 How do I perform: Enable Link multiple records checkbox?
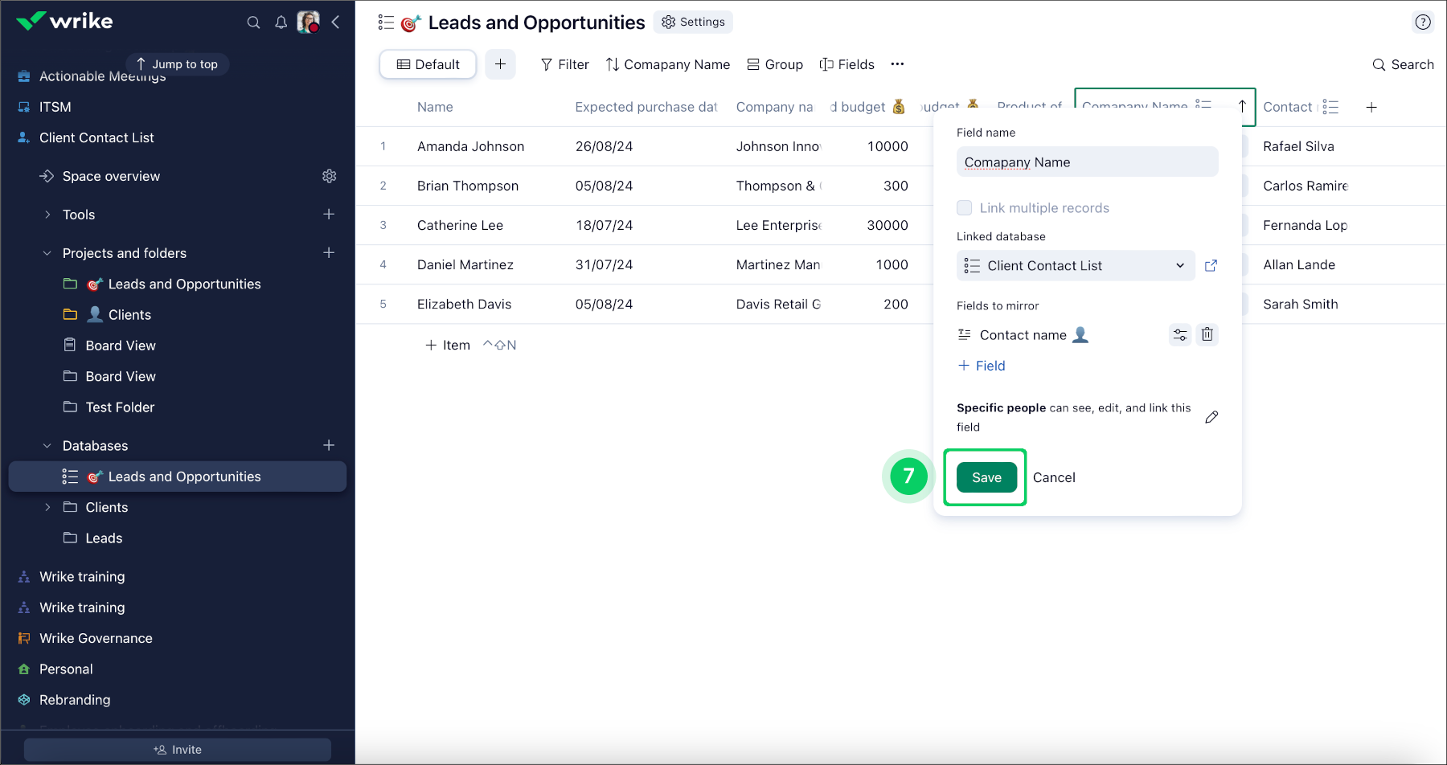(x=965, y=208)
